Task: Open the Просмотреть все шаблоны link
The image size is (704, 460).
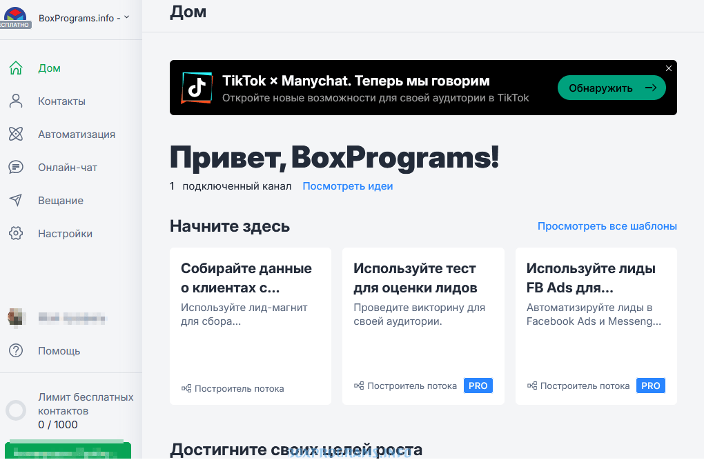Action: tap(607, 226)
